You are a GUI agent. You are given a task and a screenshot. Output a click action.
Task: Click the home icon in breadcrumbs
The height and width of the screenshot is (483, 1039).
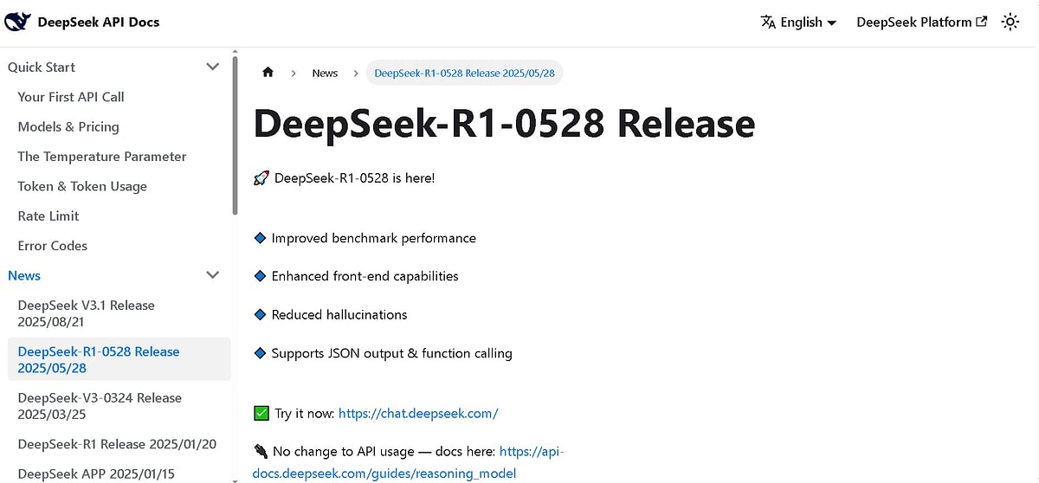[268, 73]
